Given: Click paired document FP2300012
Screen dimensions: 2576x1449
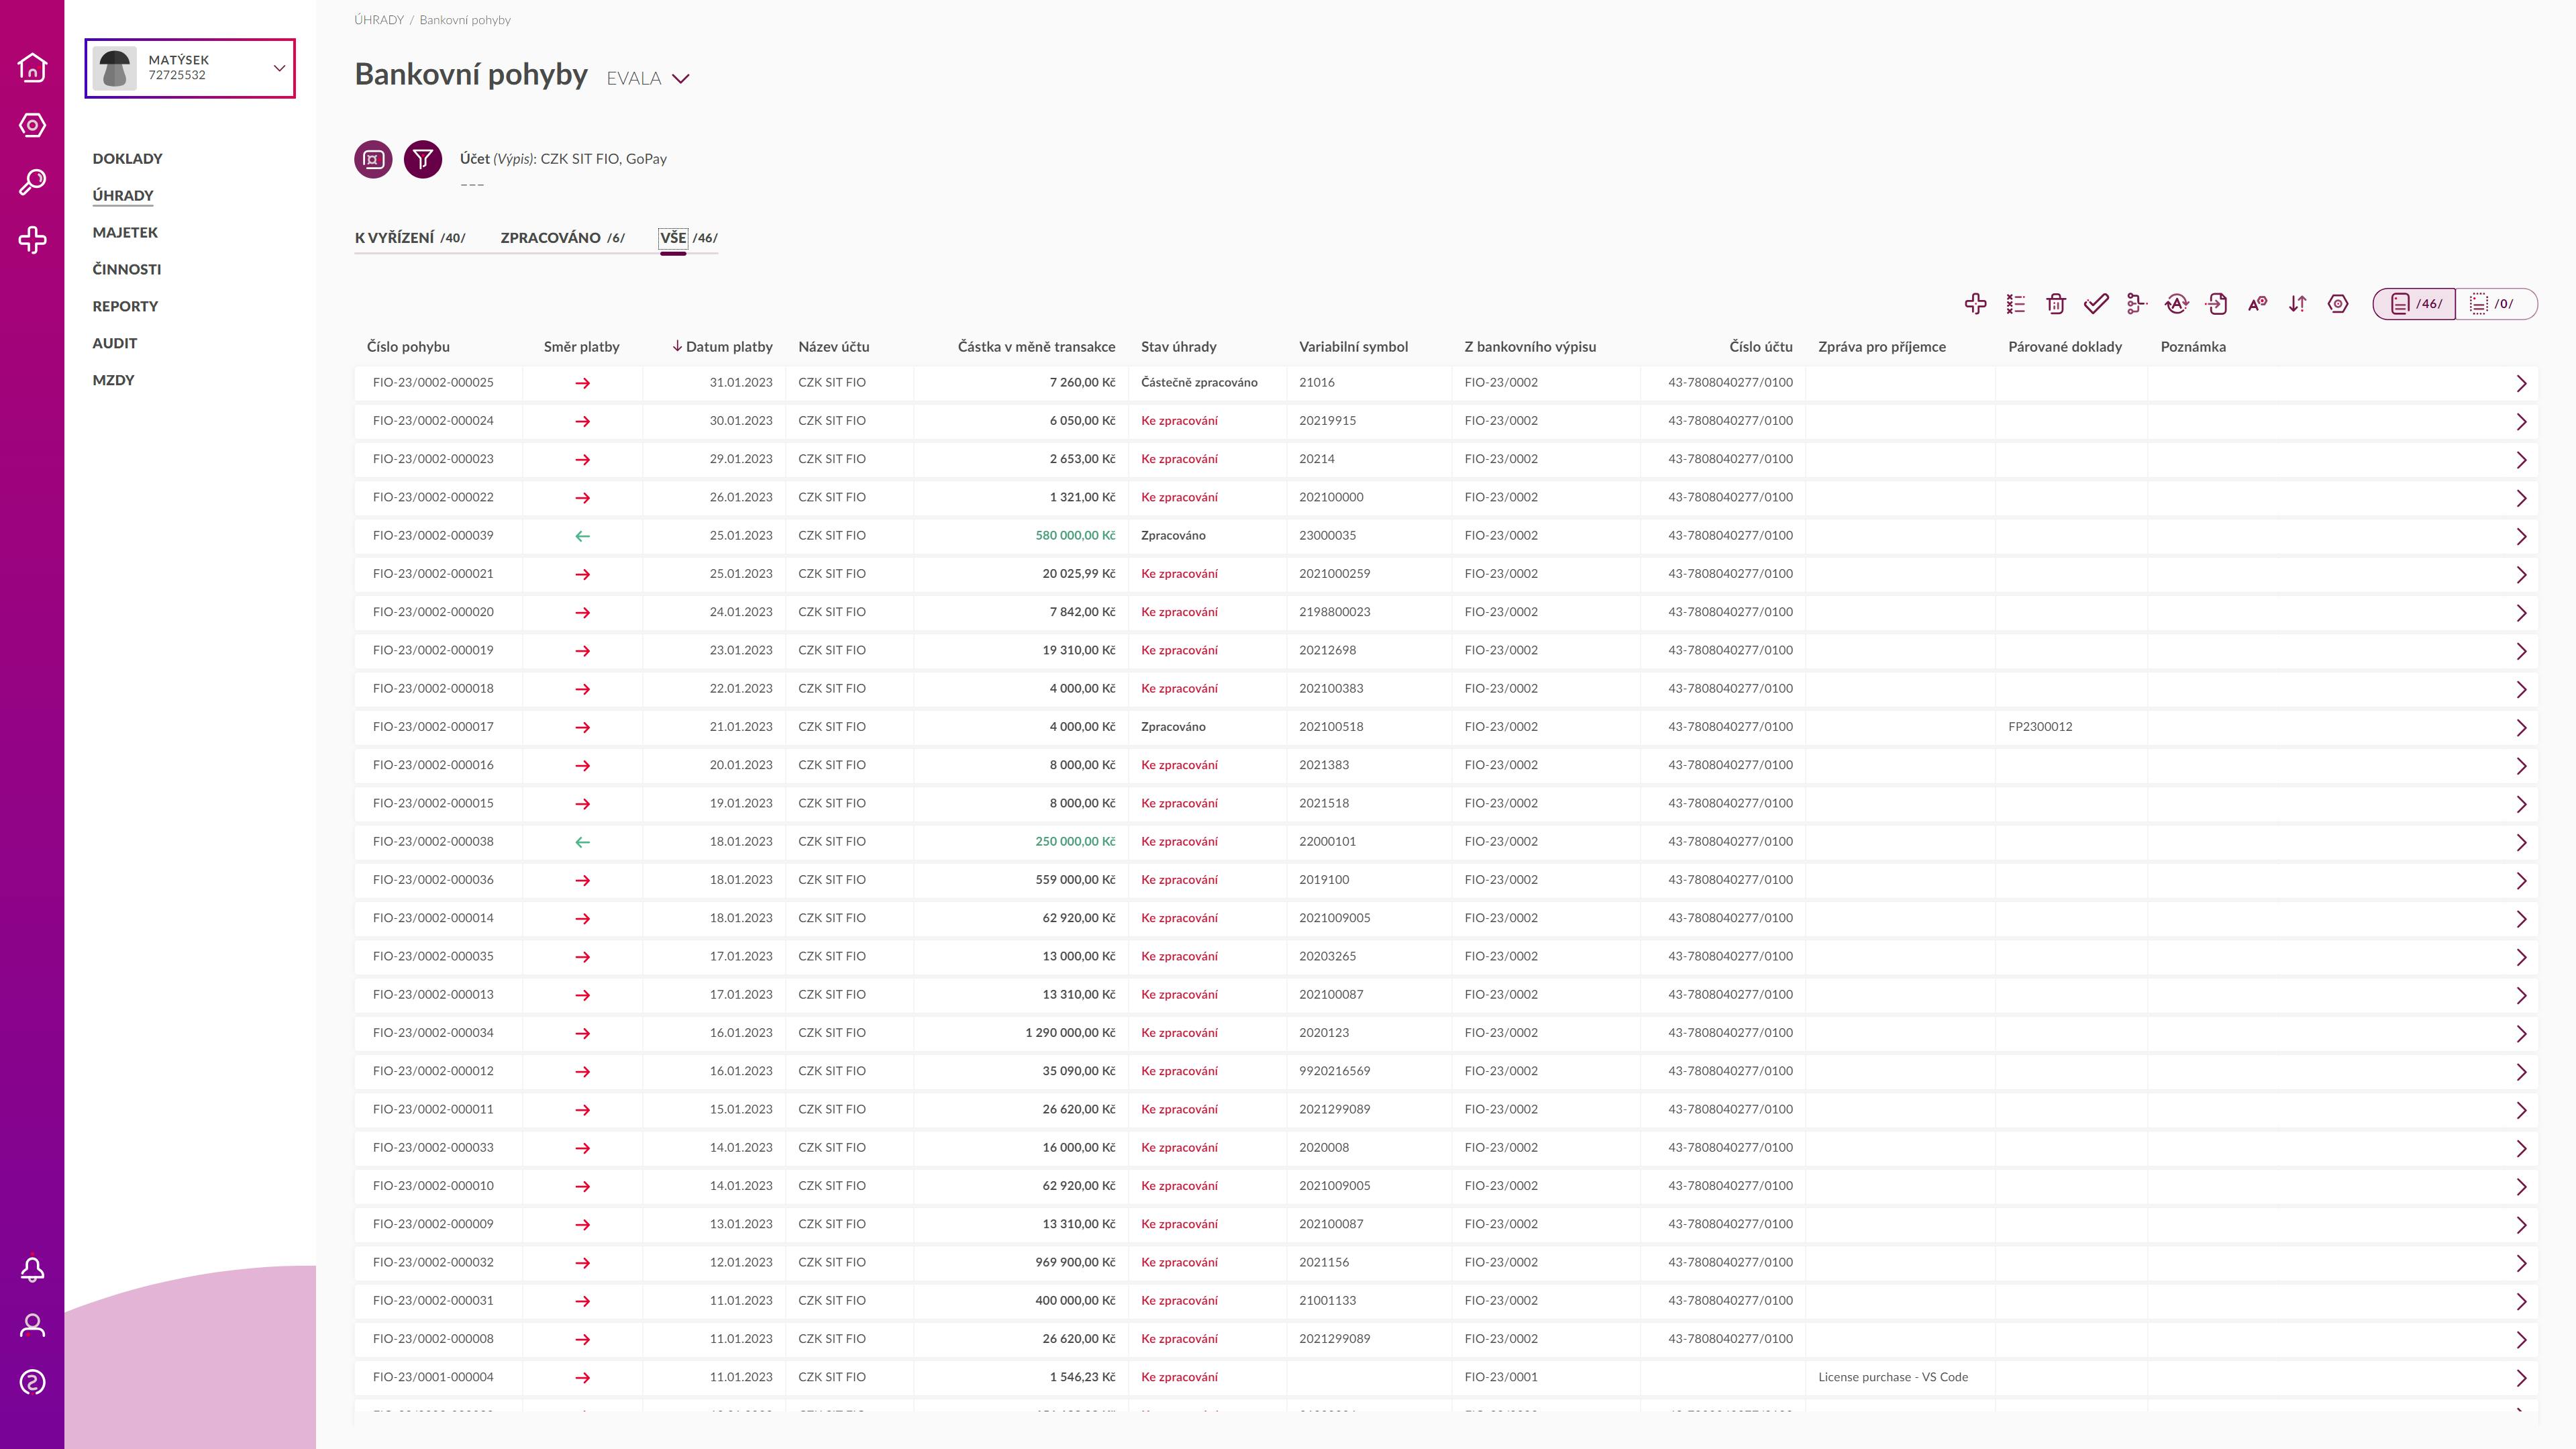Looking at the screenshot, I should (x=2040, y=727).
